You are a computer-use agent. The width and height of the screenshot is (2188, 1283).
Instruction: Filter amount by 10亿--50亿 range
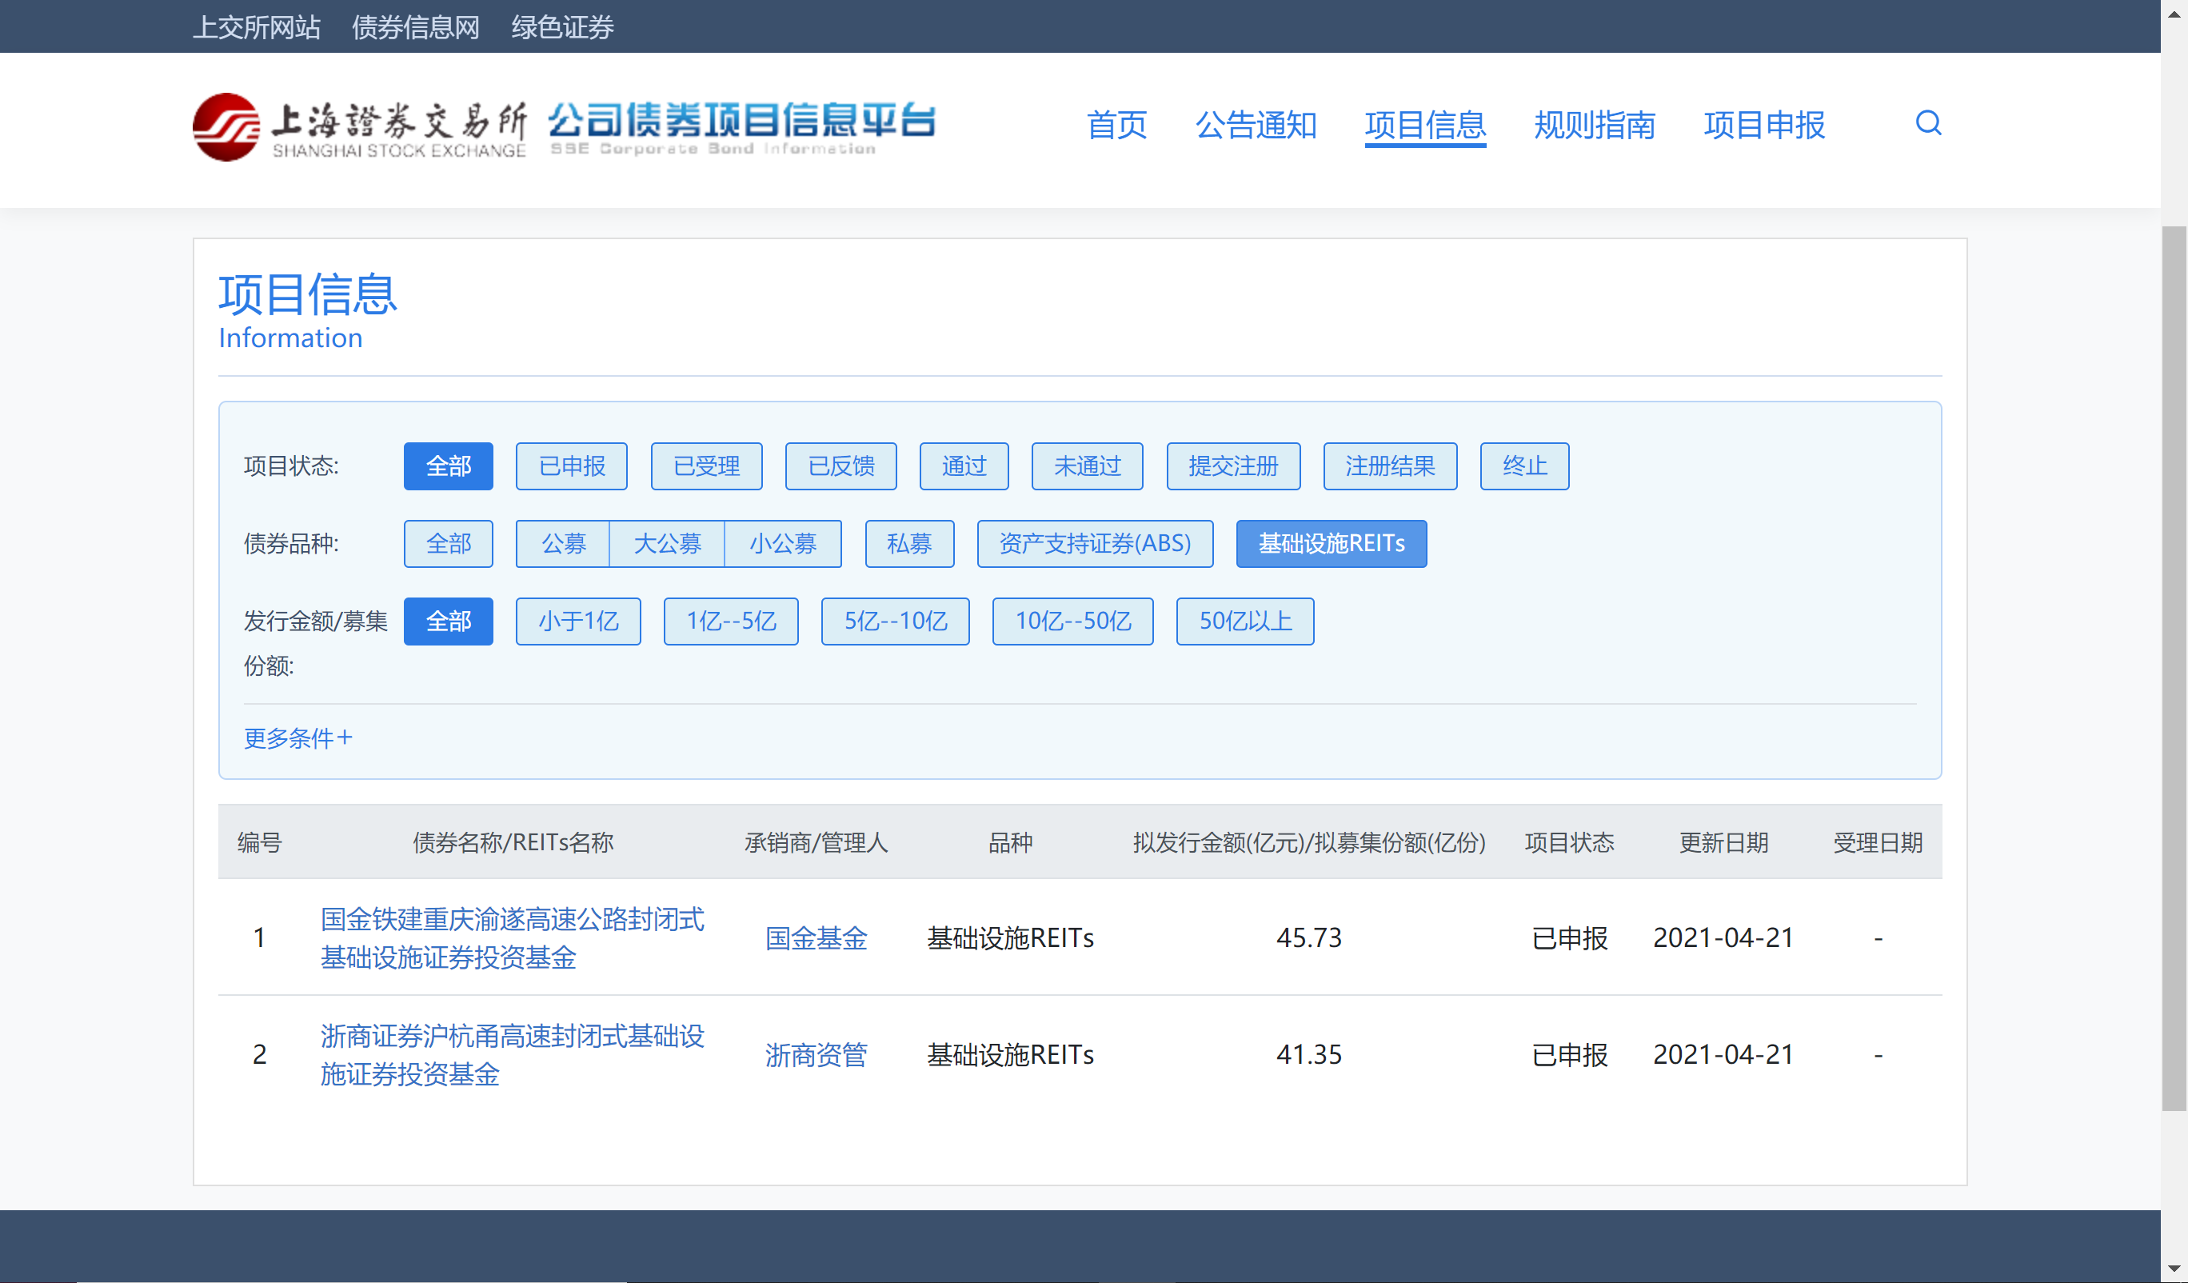1072,621
